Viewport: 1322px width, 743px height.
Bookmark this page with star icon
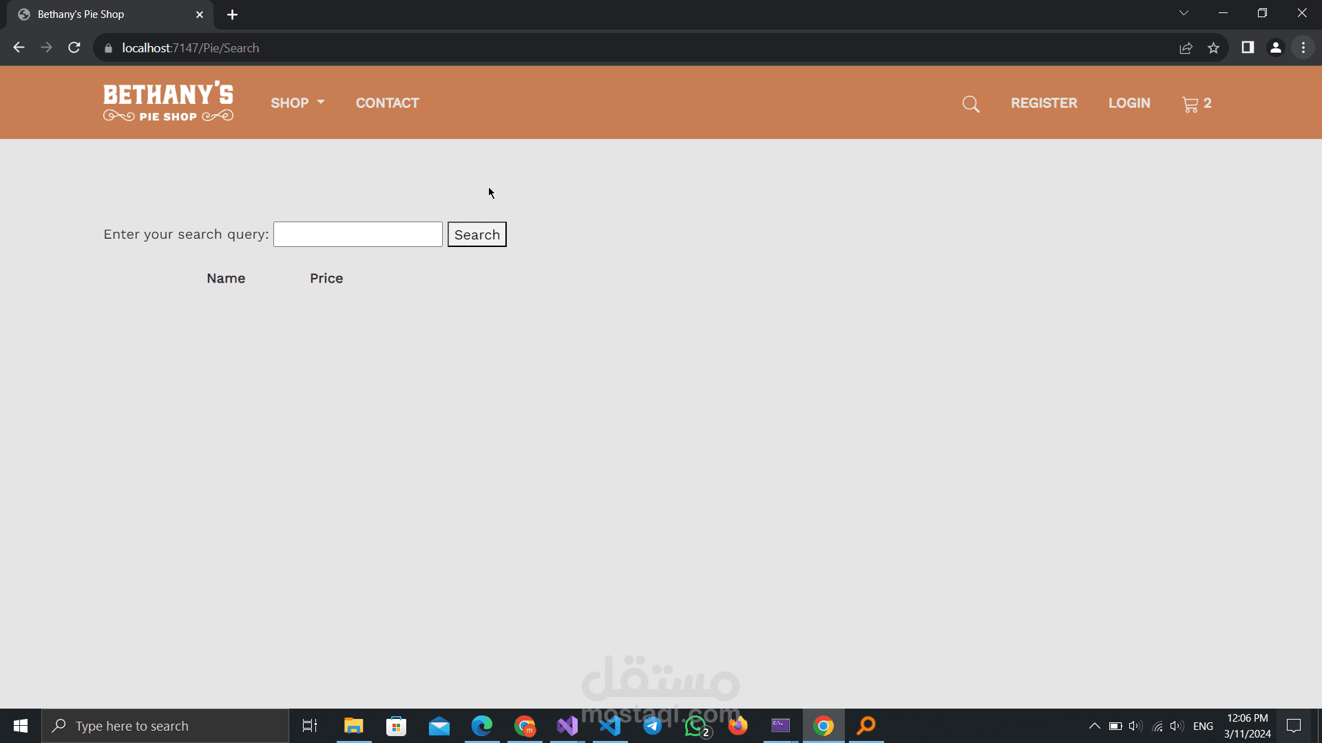coord(1213,48)
